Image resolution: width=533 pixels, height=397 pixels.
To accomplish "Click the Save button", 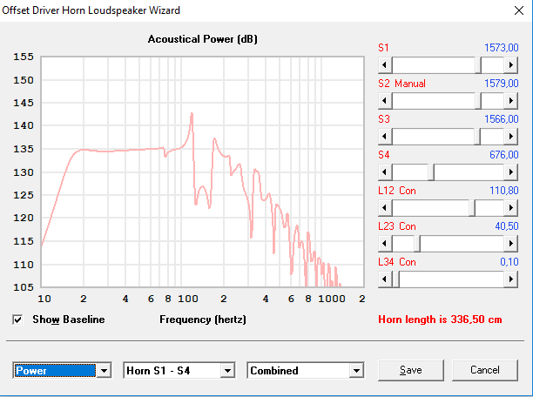I will pos(411,370).
